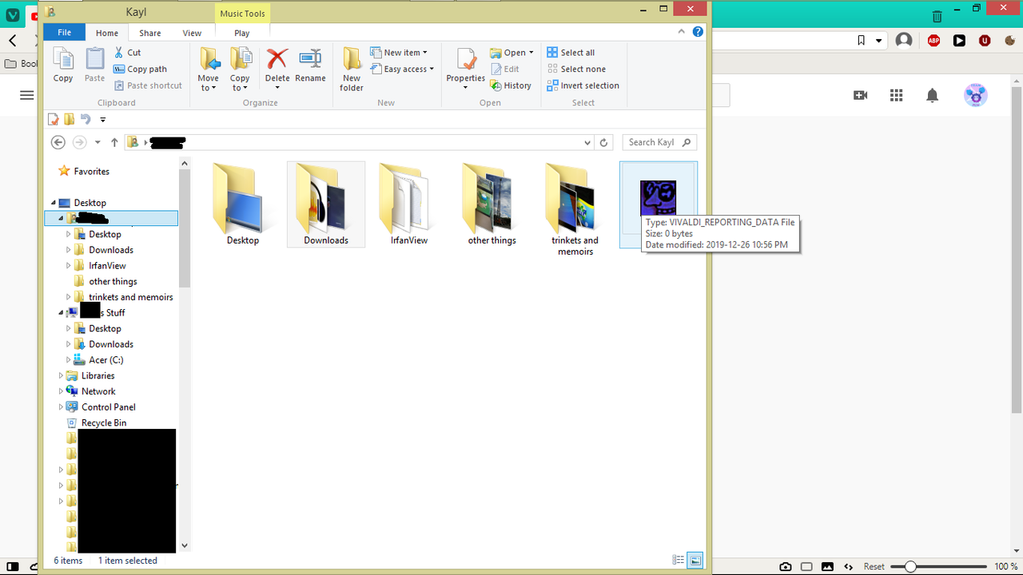Click the video camera create icon in browser

pyautogui.click(x=861, y=96)
